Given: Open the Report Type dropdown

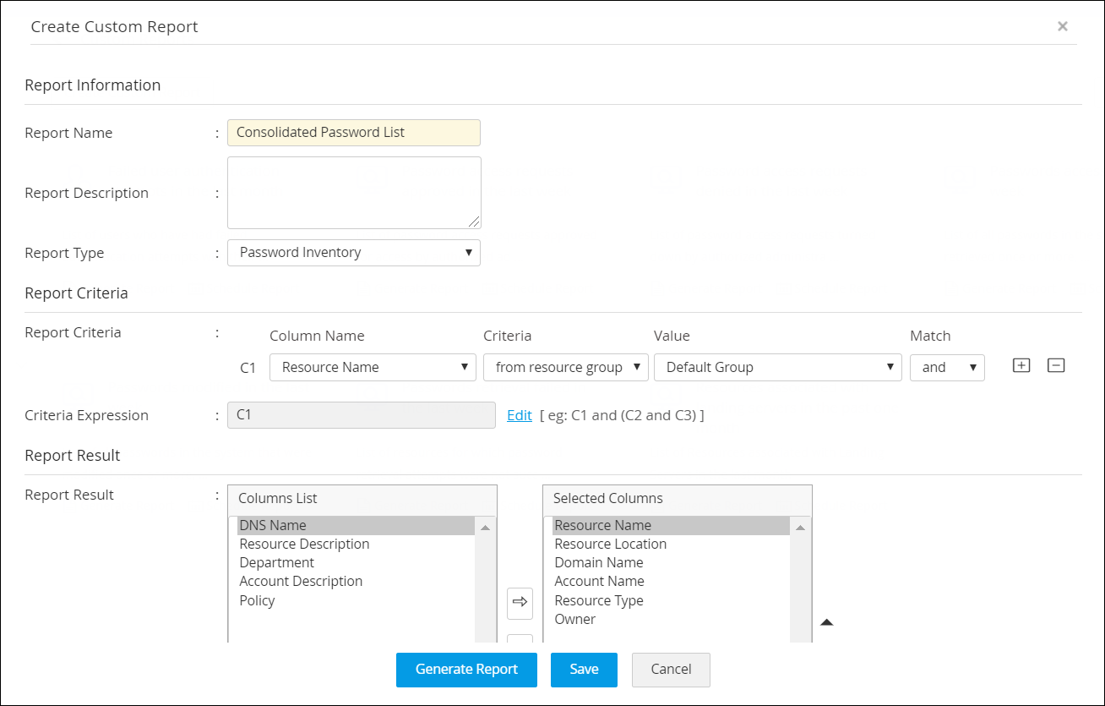Looking at the screenshot, I should (x=353, y=253).
